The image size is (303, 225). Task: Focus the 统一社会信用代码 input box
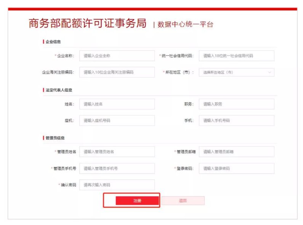click(236, 56)
